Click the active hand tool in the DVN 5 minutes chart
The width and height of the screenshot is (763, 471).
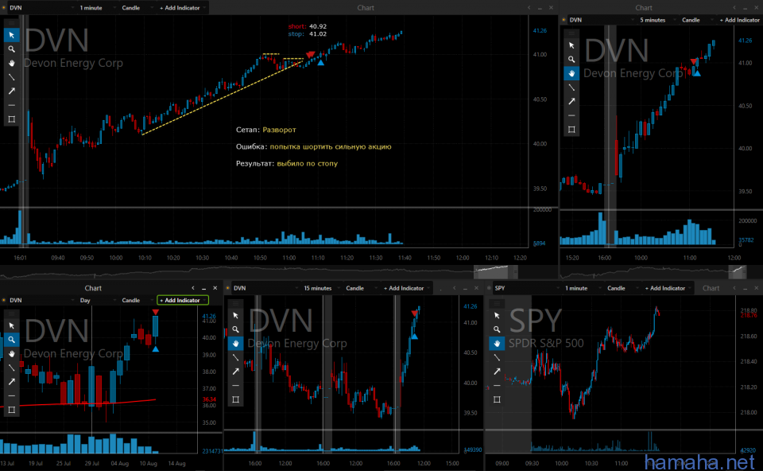(x=571, y=73)
